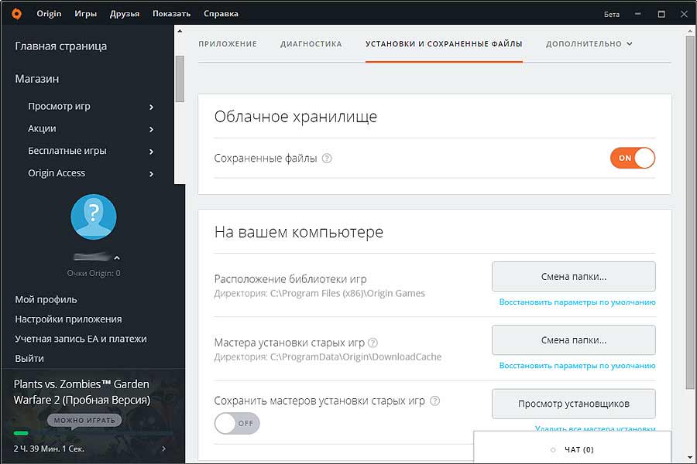Screen dimensions: 697x464
Task: Expand Просмотр игр submenu arrow
Action: coord(151,107)
